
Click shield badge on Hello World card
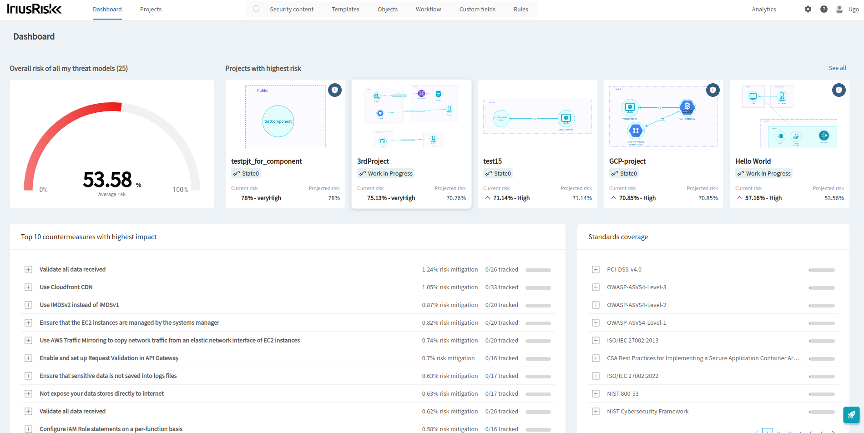(839, 90)
